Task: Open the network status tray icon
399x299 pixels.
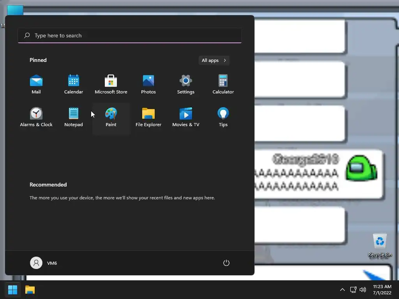Action: [353, 290]
